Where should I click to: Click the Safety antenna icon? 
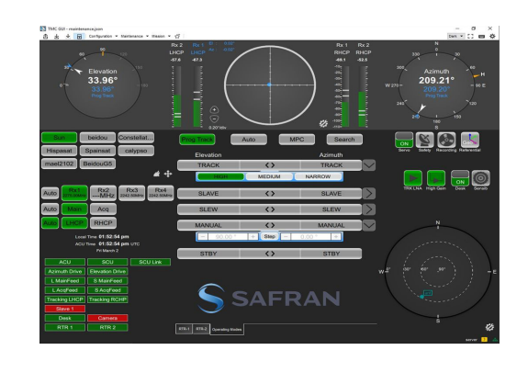click(x=424, y=140)
